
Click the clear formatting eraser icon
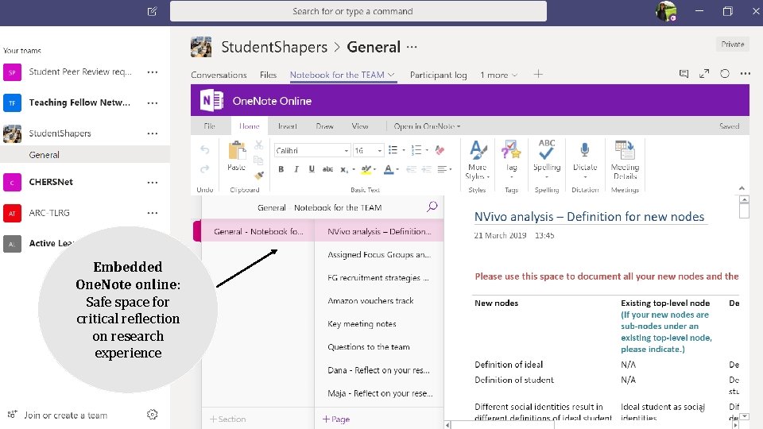pyautogui.click(x=440, y=150)
